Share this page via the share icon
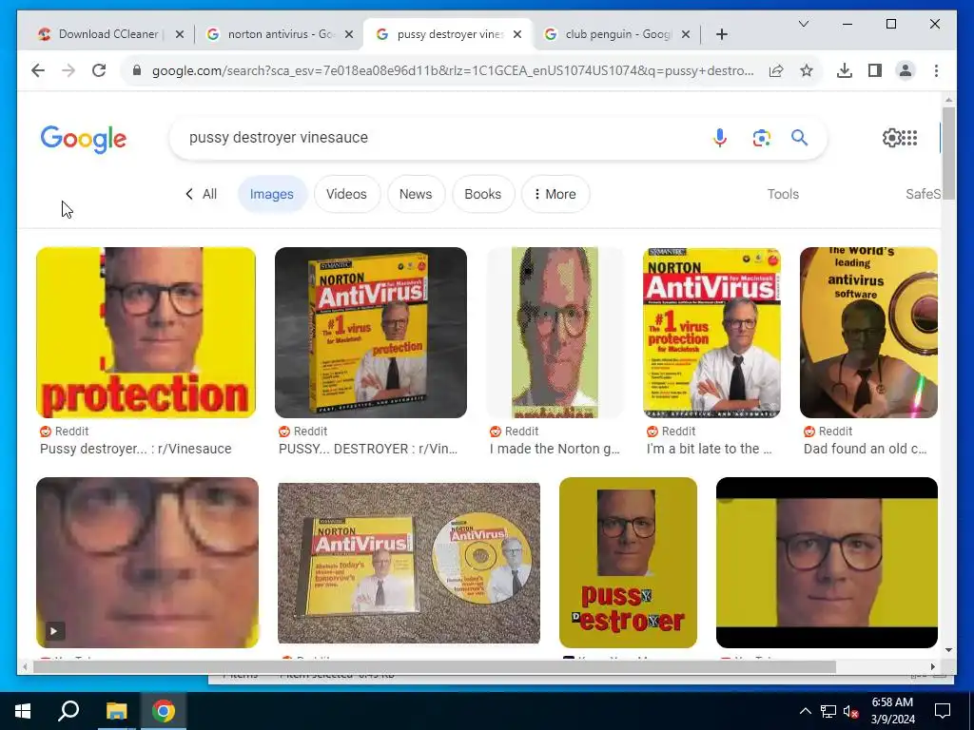Screen dimensions: 974x730 coord(776,70)
